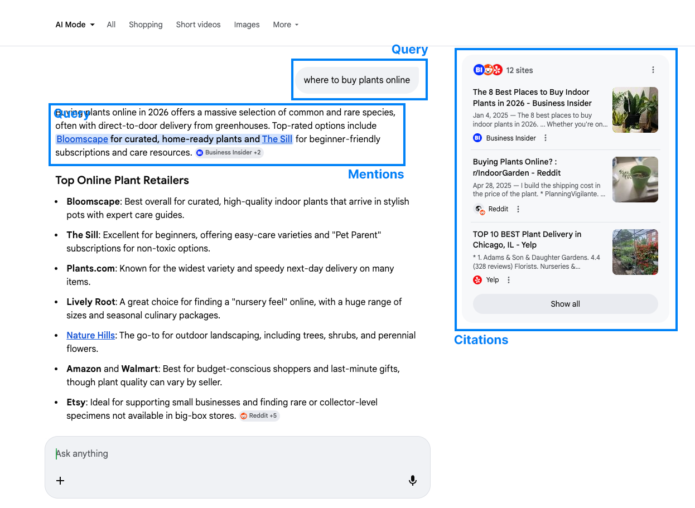The height and width of the screenshot is (508, 695).
Task: Open the three-dot menu beside the Reddit result
Action: click(518, 209)
